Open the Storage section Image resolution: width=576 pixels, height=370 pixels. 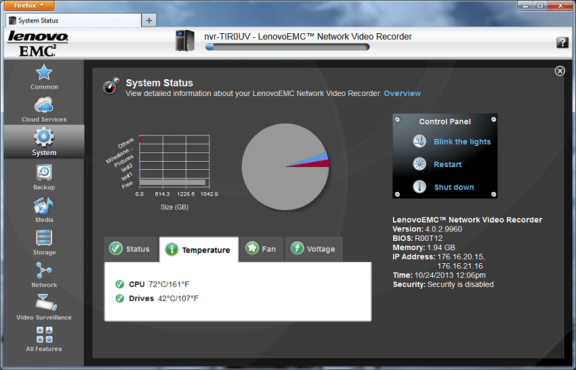pyautogui.click(x=44, y=242)
